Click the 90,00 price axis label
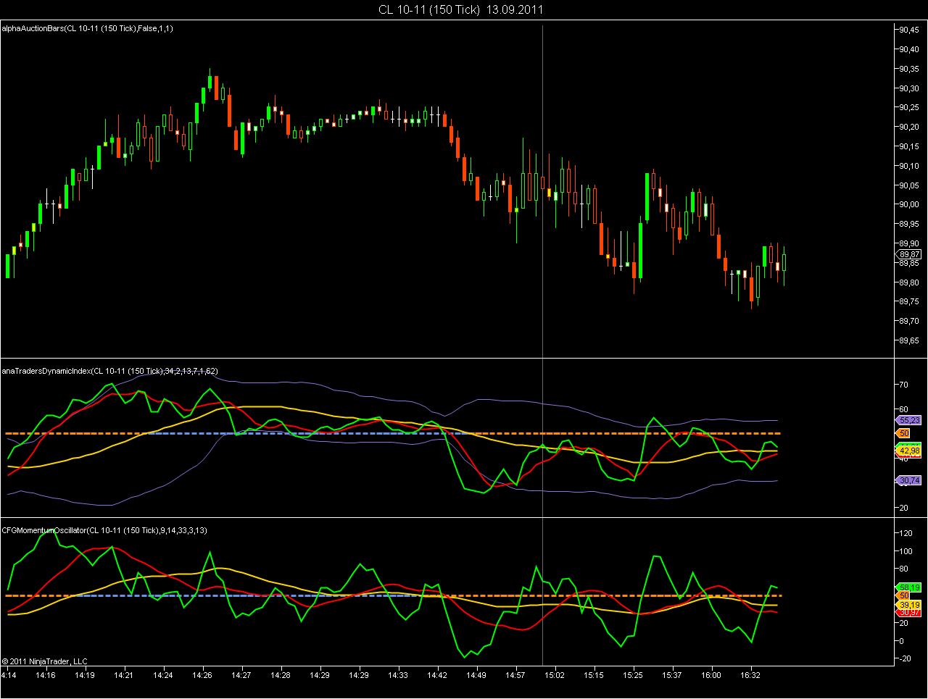 [909, 204]
